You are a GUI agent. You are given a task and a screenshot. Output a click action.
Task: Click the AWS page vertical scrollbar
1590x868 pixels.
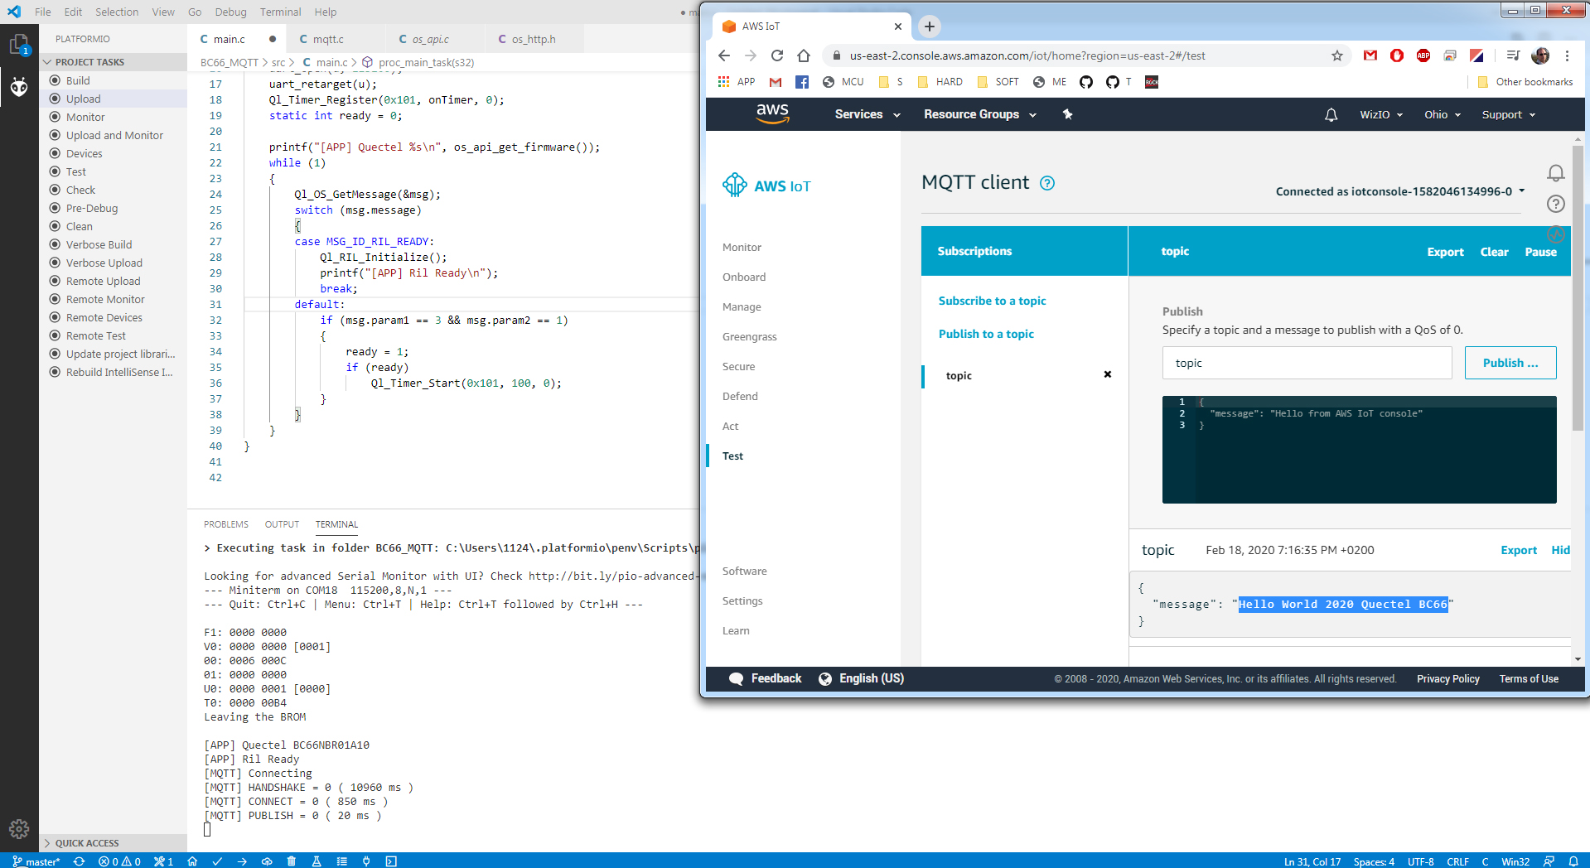pyautogui.click(x=1578, y=288)
